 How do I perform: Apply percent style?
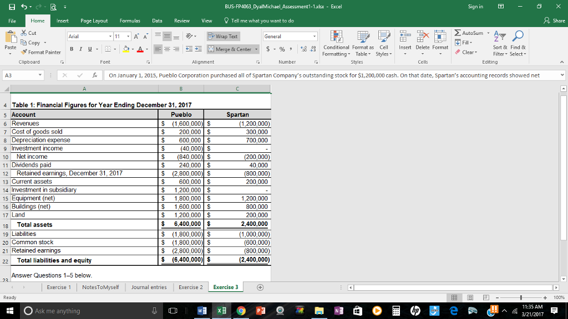(x=282, y=49)
